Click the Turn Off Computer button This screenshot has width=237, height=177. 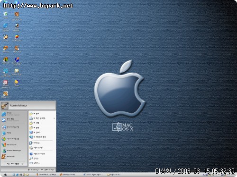[x=47, y=169]
